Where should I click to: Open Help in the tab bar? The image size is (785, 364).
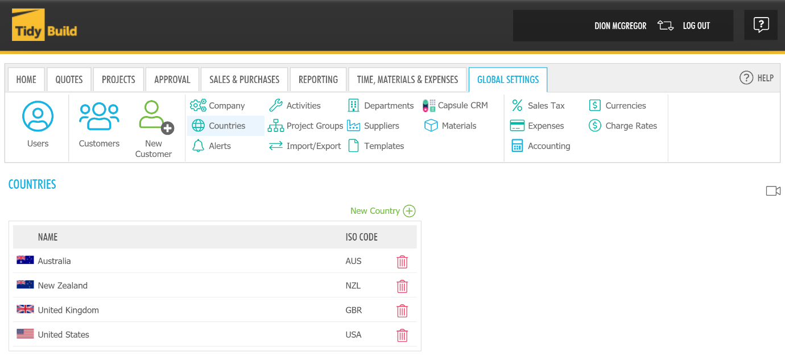point(757,78)
